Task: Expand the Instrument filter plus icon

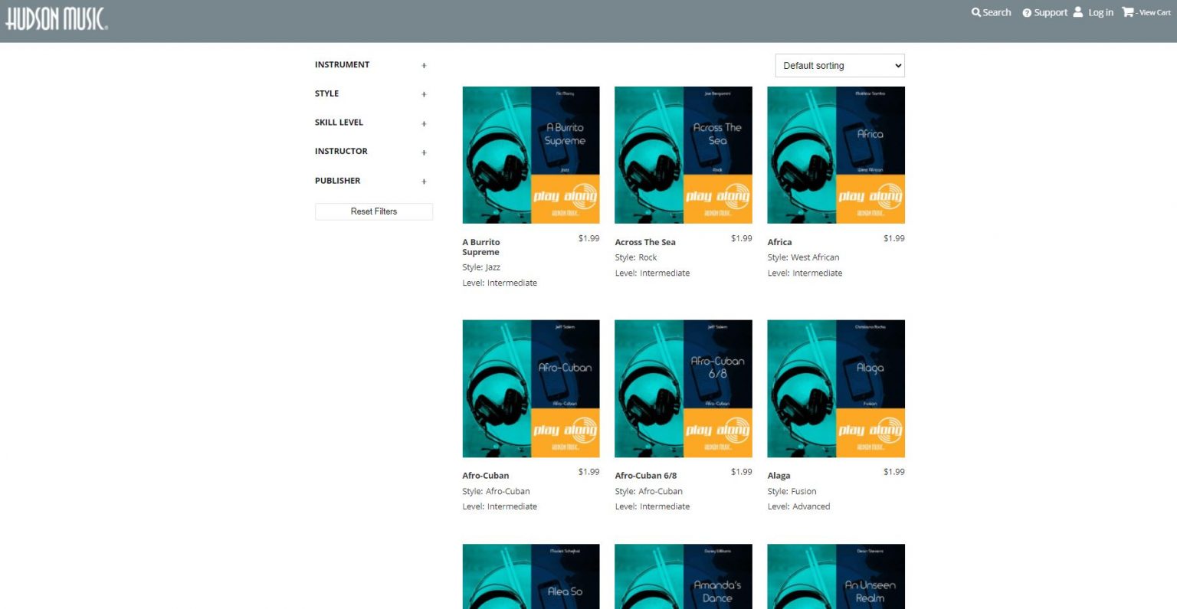Action: click(424, 66)
